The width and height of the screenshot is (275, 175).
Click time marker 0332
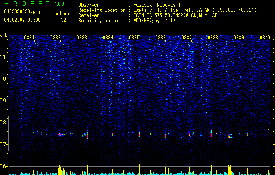tap(56, 38)
